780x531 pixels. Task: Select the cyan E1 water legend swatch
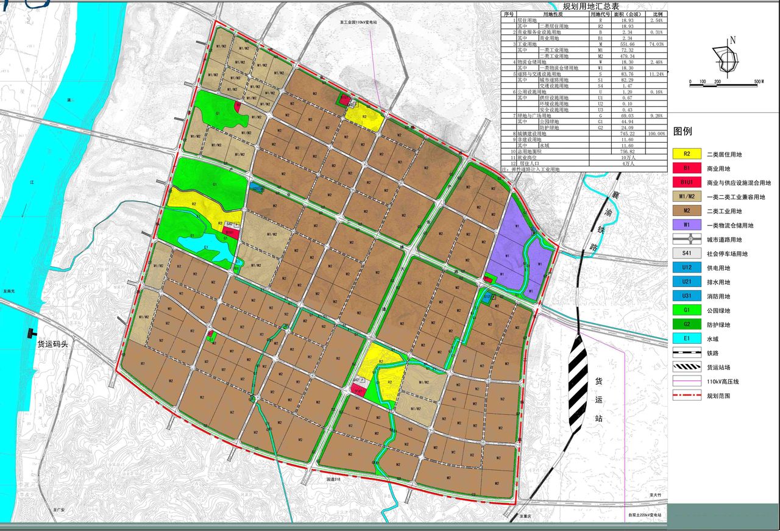[x=686, y=339]
